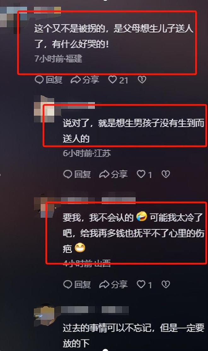Open the Shanxi commenter's avatar
The image size is (208, 351).
tap(45, 207)
